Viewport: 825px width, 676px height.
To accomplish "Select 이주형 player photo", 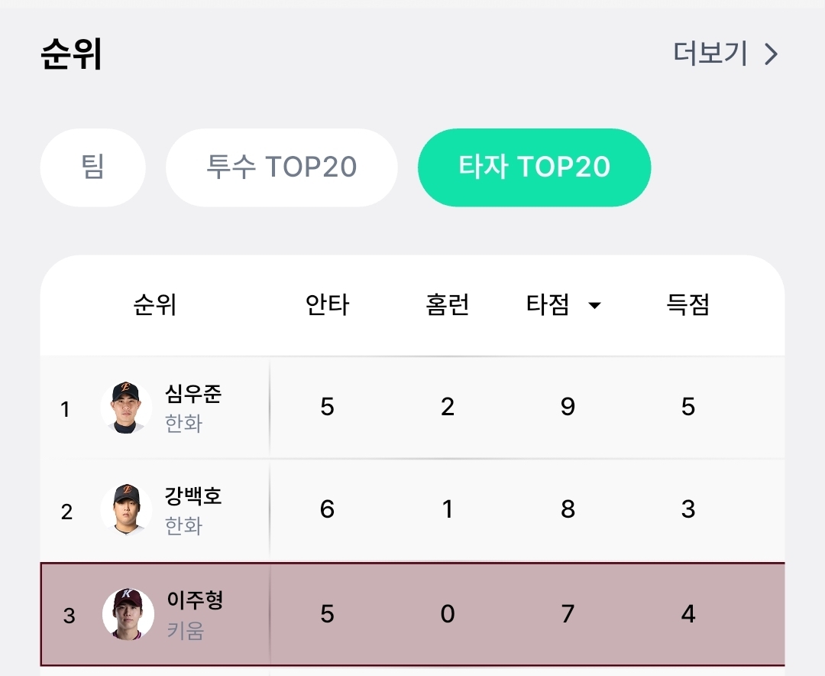I will 128,614.
